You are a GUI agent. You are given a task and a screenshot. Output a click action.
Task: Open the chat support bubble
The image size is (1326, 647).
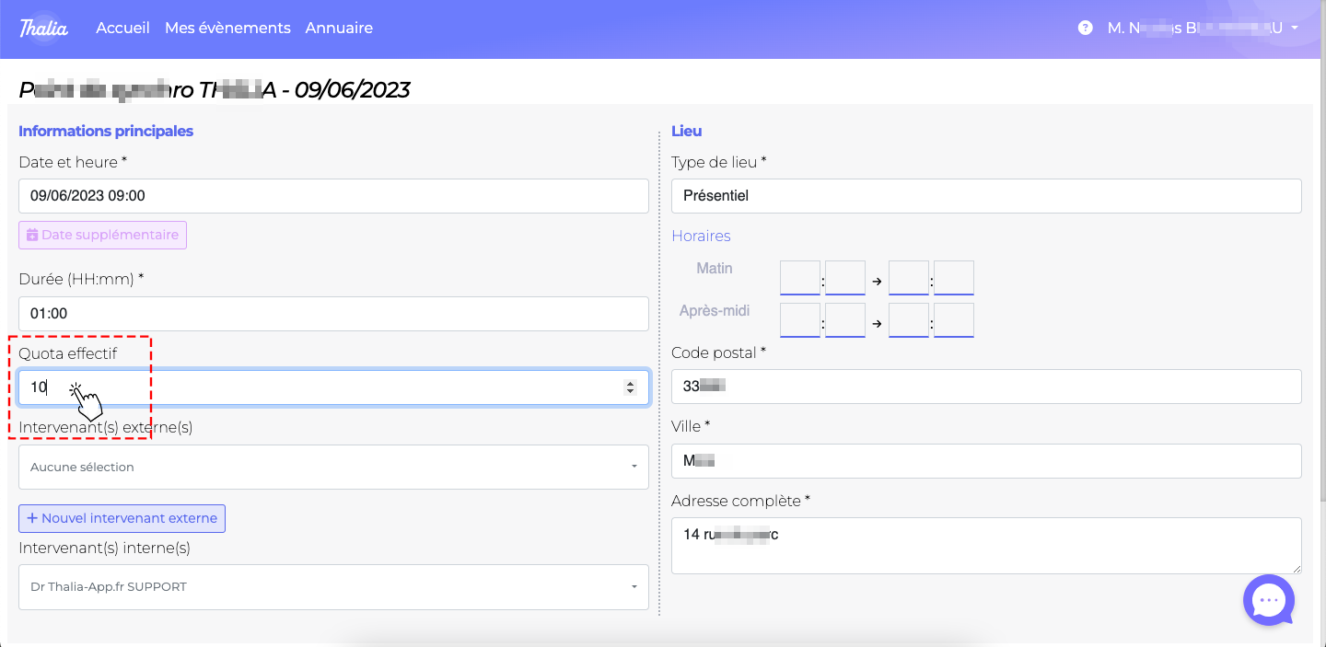pos(1268,600)
